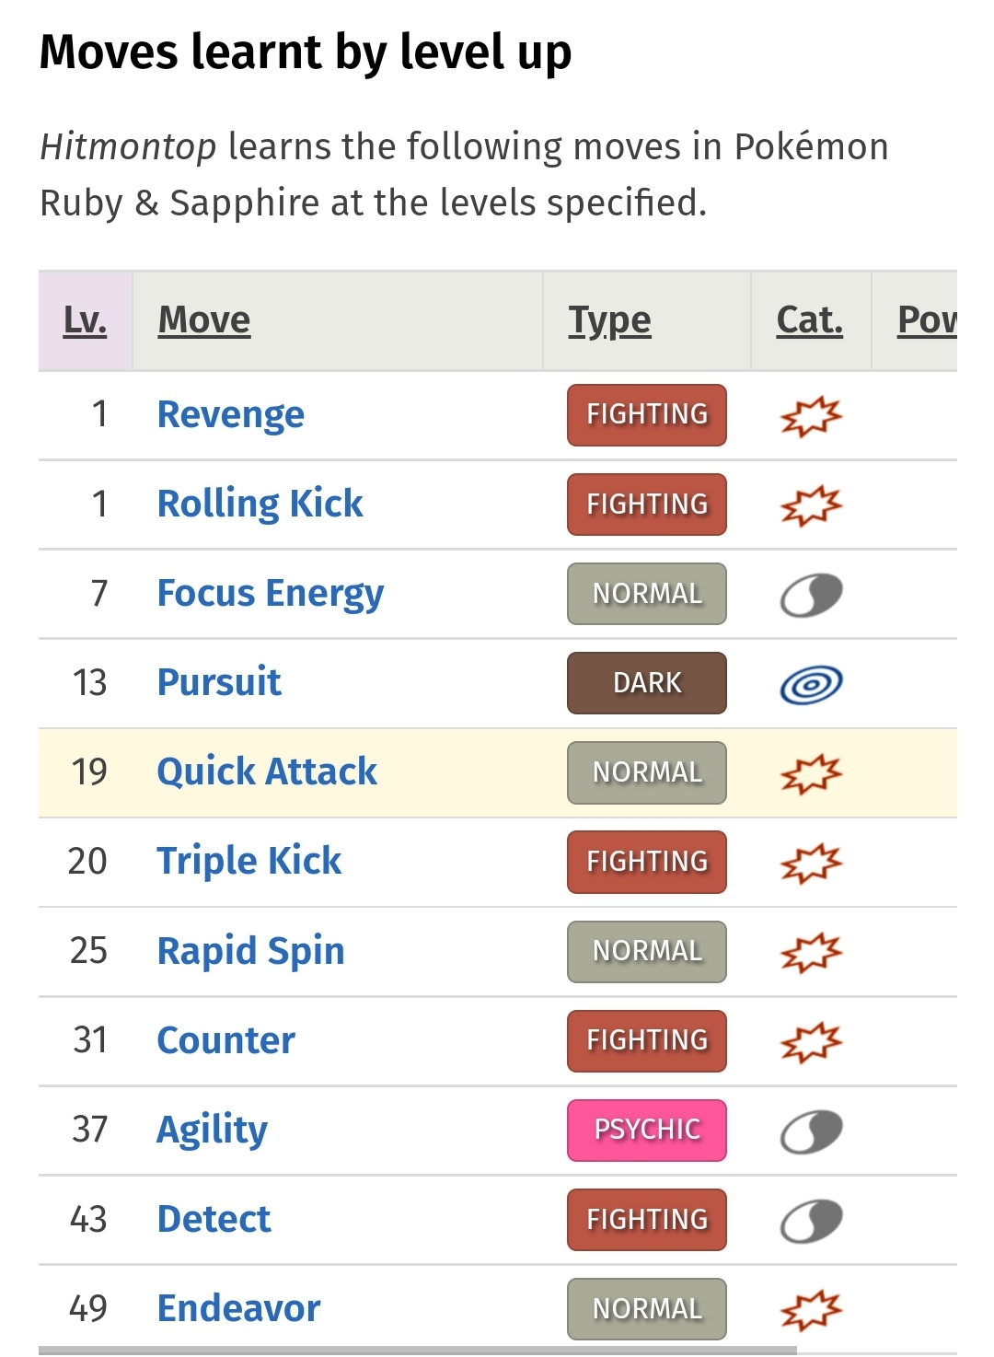Click the FIGHTING type badge next to Detect
This screenshot has width=994, height=1357.
[647, 1220]
